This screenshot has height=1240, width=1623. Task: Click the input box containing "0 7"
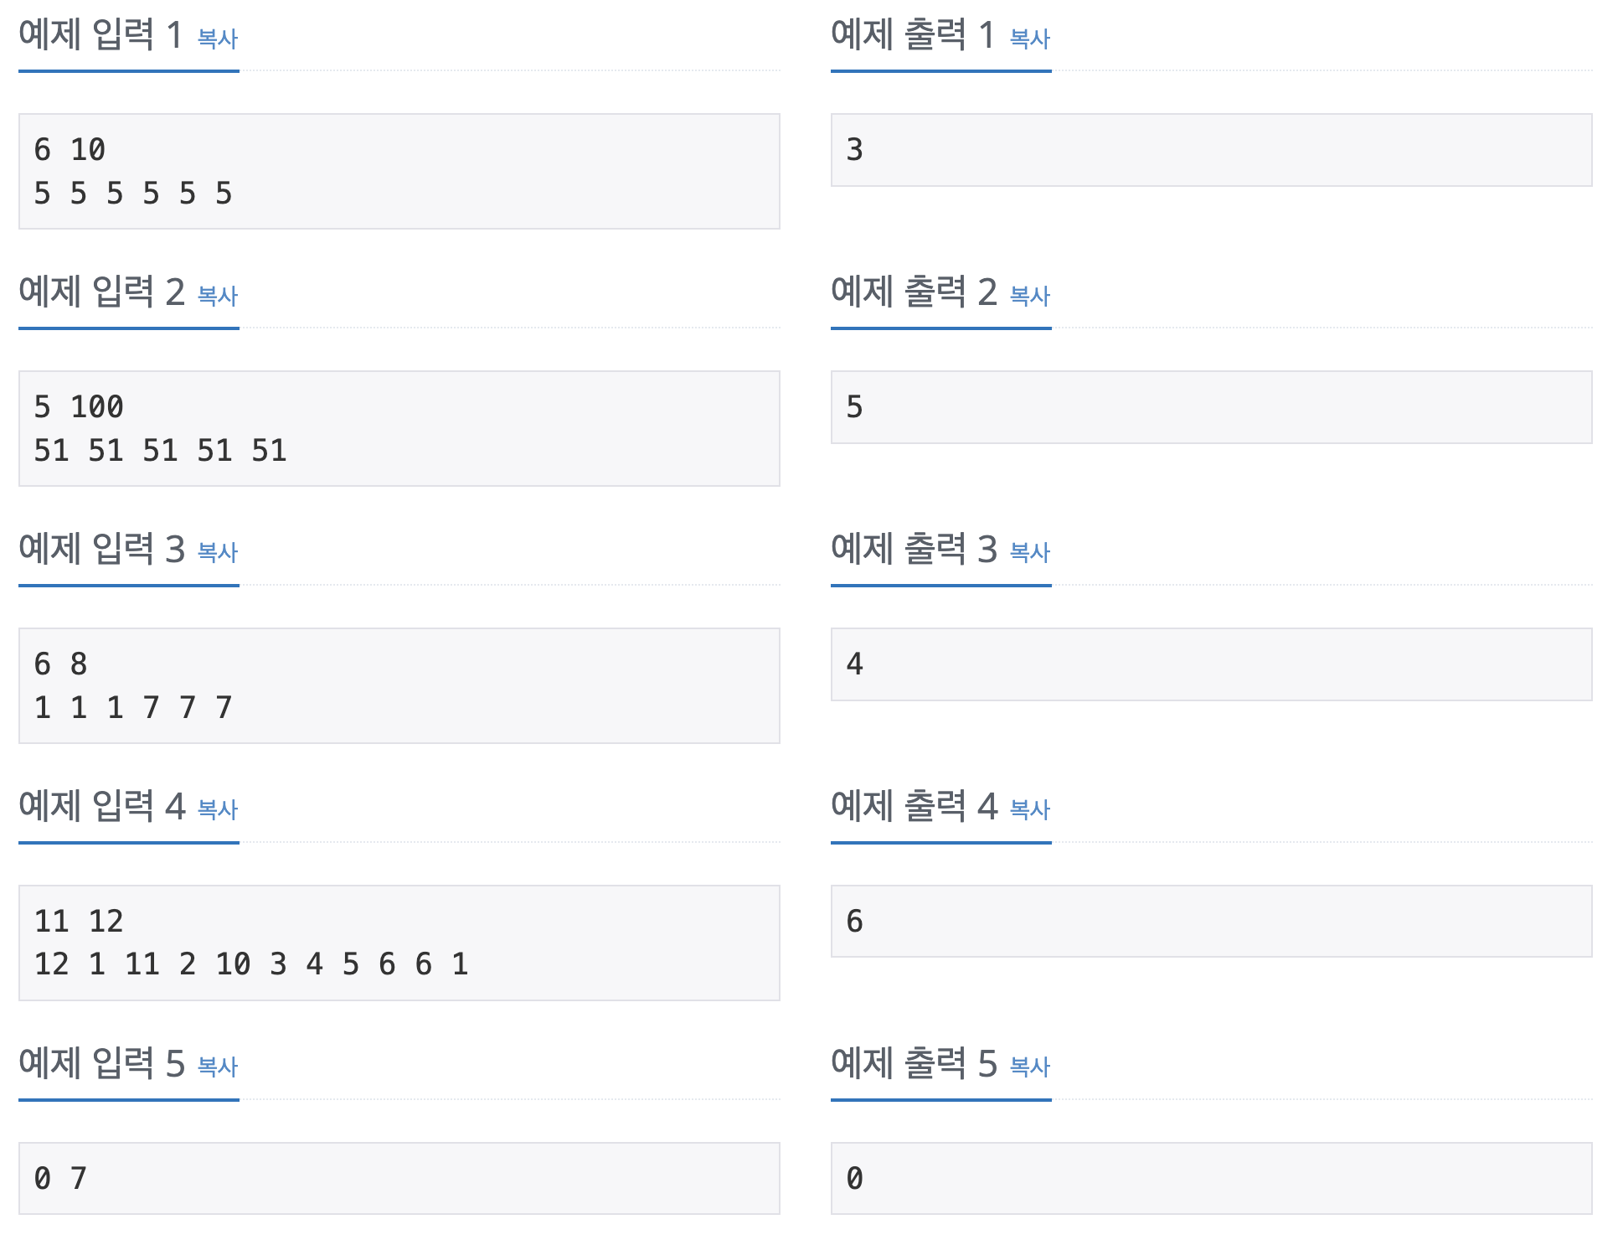click(x=399, y=1178)
